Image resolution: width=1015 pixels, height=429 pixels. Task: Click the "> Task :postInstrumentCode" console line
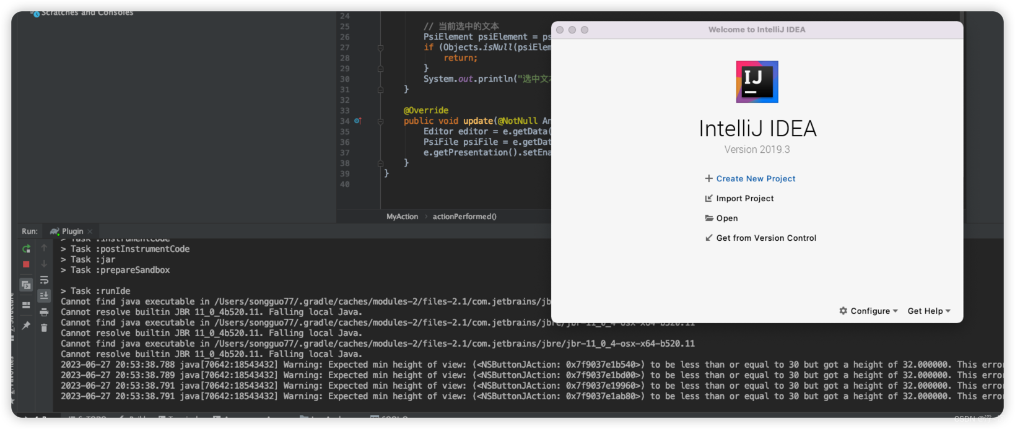(125, 249)
